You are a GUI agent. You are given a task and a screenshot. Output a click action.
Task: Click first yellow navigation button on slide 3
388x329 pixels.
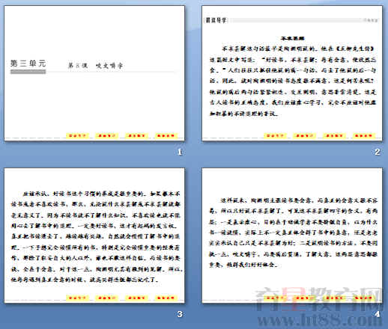tap(77, 298)
